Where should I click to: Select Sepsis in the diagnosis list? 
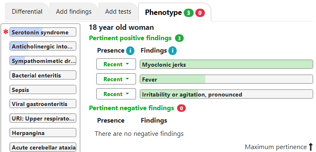pyautogui.click(x=43, y=89)
